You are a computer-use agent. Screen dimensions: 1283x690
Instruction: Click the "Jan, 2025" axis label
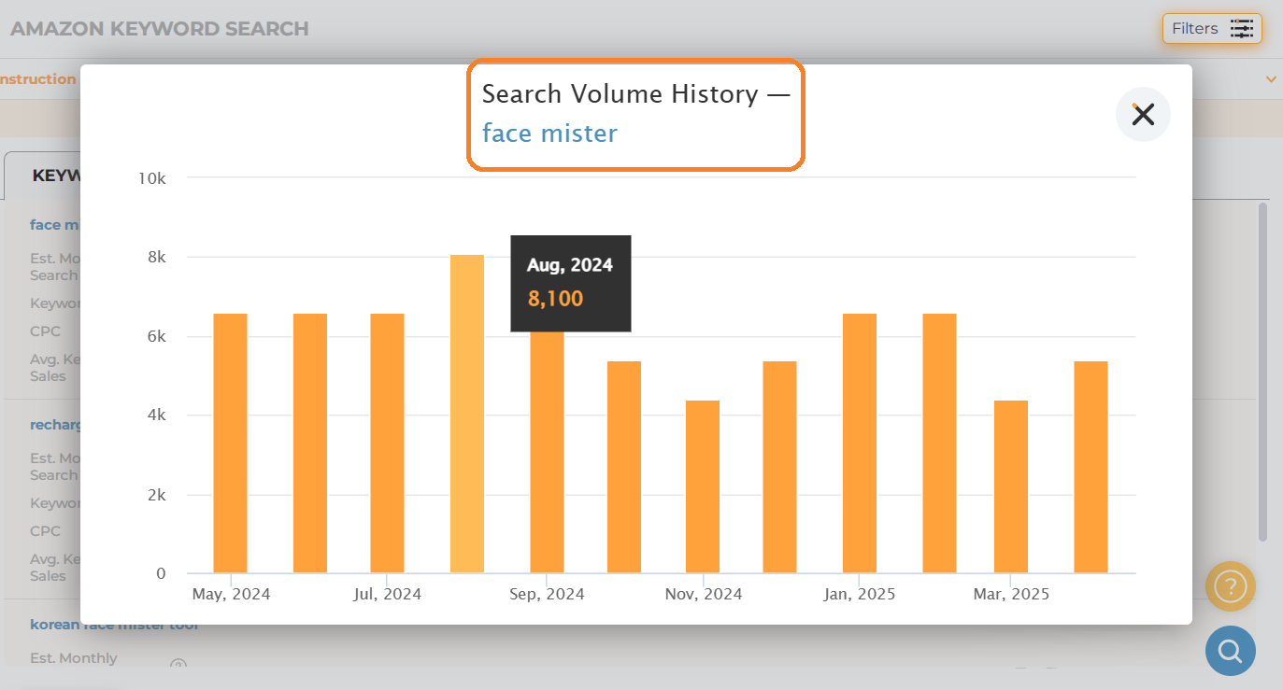pyautogui.click(x=860, y=594)
